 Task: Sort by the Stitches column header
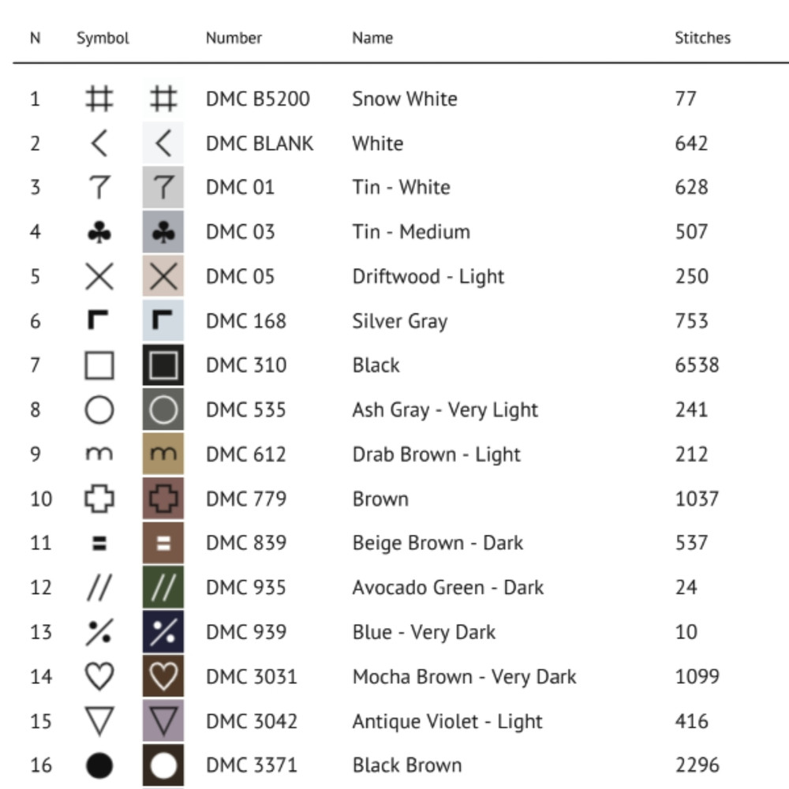(702, 38)
